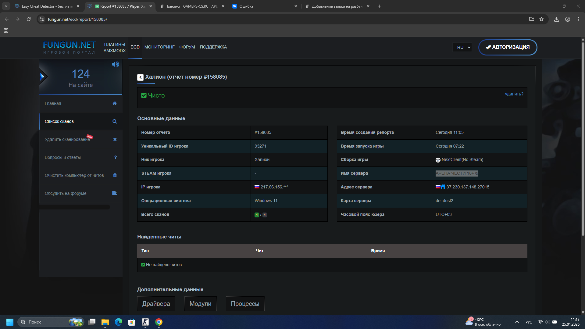
Task: Click the удалить? link
Action: point(514,94)
